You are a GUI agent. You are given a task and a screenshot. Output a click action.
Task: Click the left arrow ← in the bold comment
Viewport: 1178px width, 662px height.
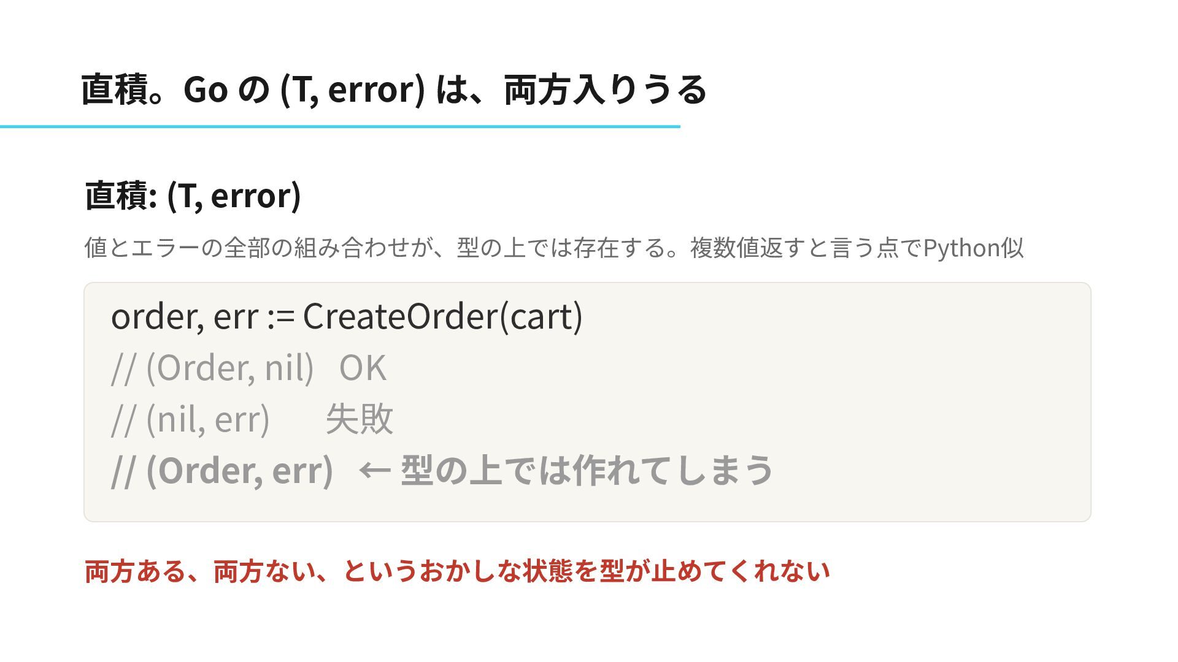[374, 471]
